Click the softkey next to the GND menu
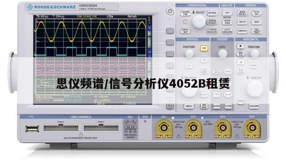 [170, 42]
